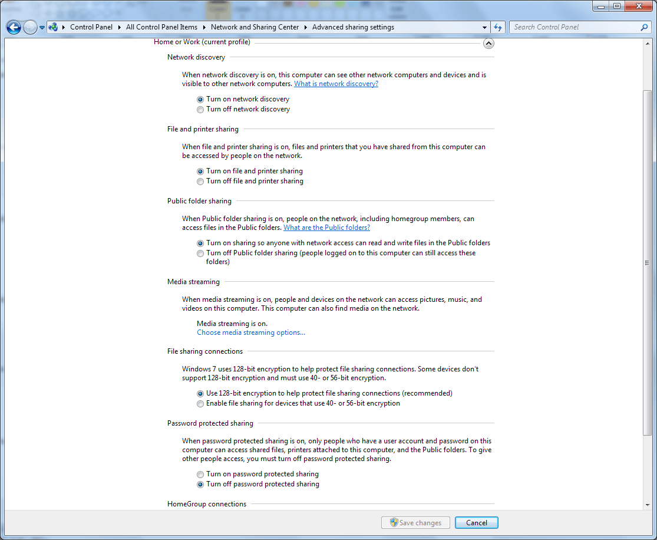Open the address bar history dropdown

tap(484, 28)
